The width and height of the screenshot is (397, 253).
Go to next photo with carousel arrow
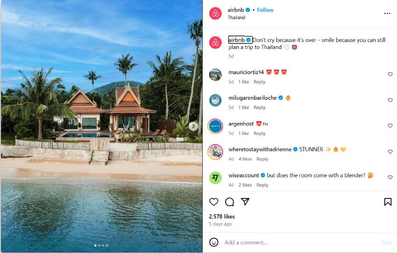tap(193, 126)
